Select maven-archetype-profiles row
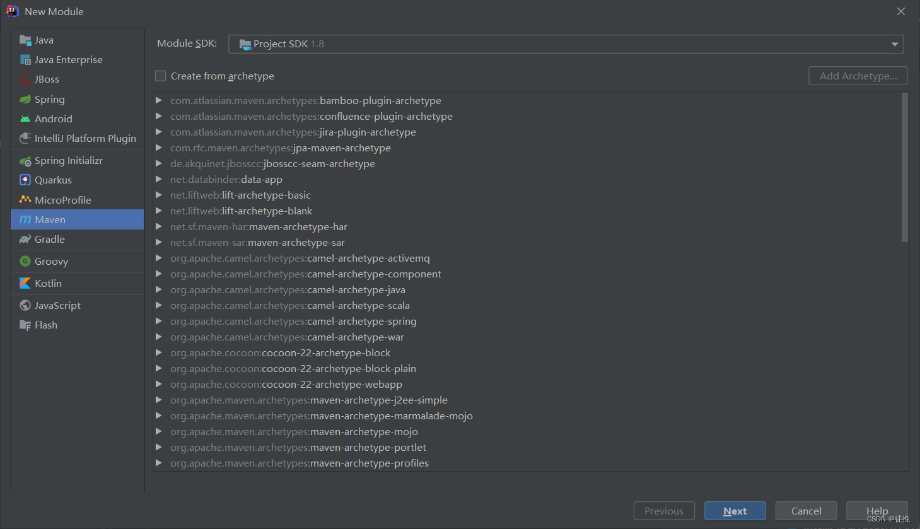This screenshot has height=529, width=920. tap(527, 463)
